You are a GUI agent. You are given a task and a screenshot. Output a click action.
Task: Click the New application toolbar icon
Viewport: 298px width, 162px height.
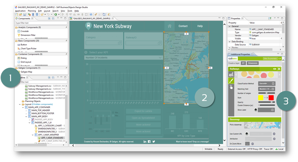17,14
